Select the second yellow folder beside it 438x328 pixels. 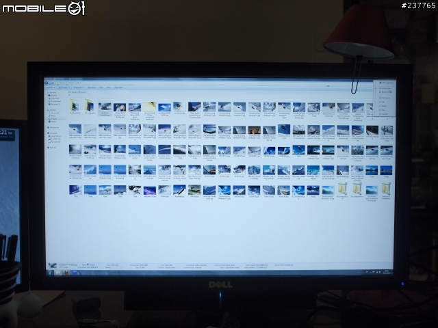pos(90,105)
